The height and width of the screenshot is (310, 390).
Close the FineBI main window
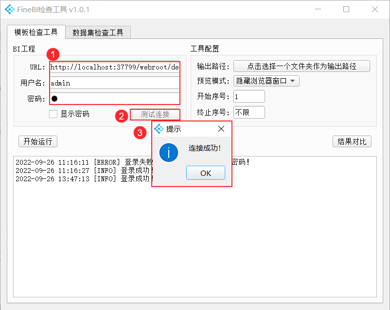375,9
